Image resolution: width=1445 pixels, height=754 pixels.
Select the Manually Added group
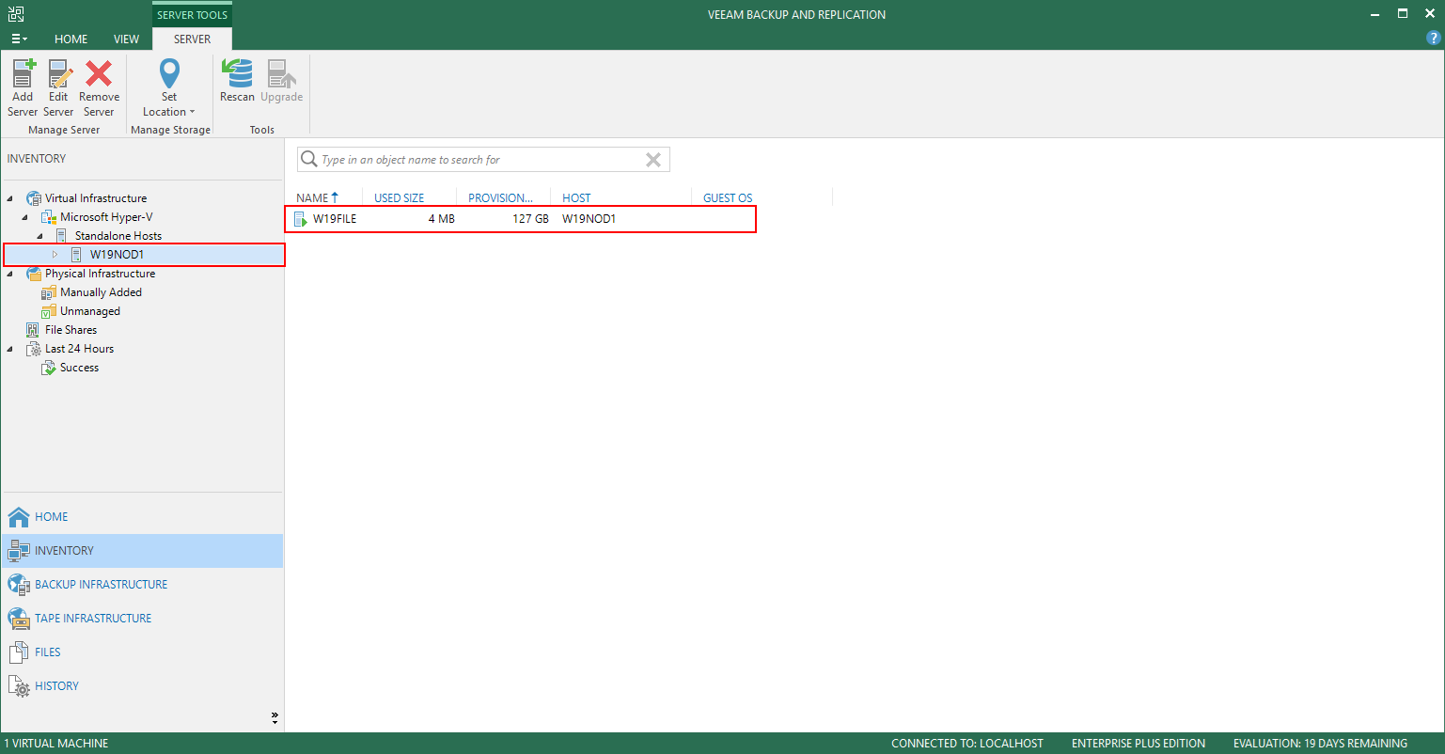tap(101, 292)
